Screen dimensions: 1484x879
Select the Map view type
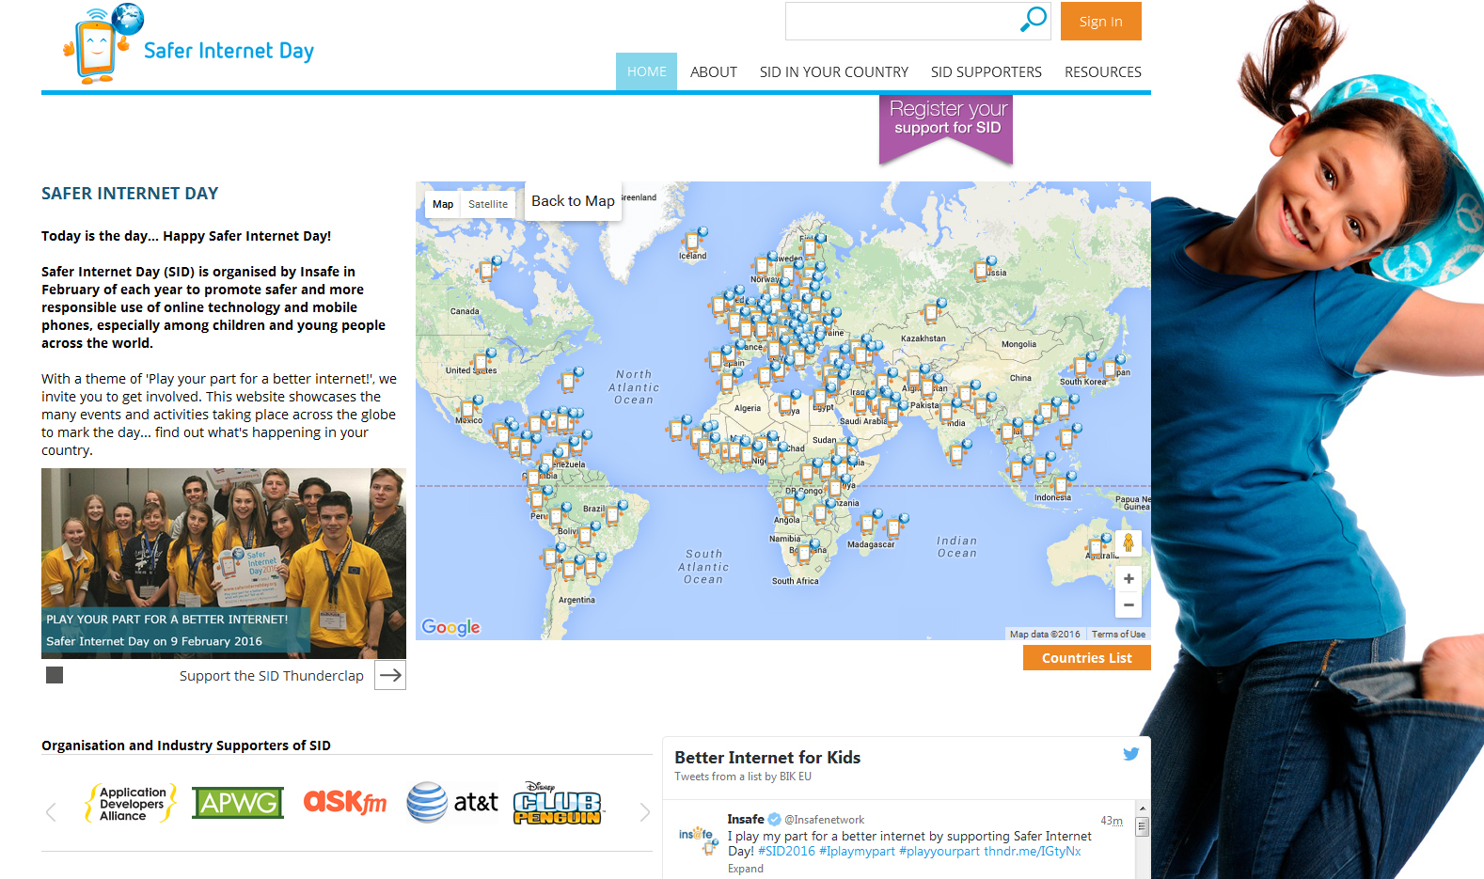tap(443, 204)
